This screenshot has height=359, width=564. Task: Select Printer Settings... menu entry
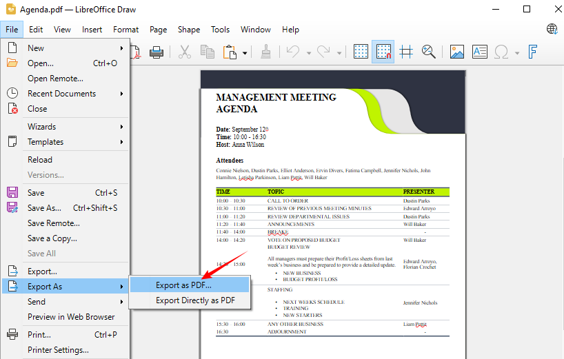[x=65, y=349]
